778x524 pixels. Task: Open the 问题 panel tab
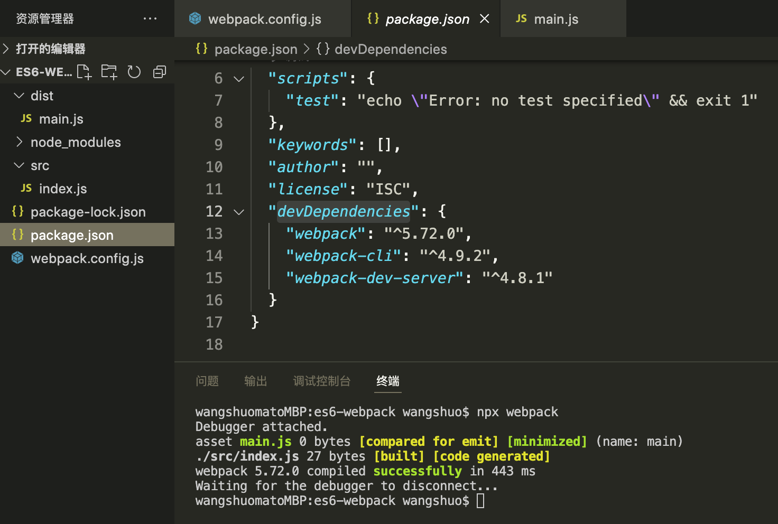click(207, 381)
